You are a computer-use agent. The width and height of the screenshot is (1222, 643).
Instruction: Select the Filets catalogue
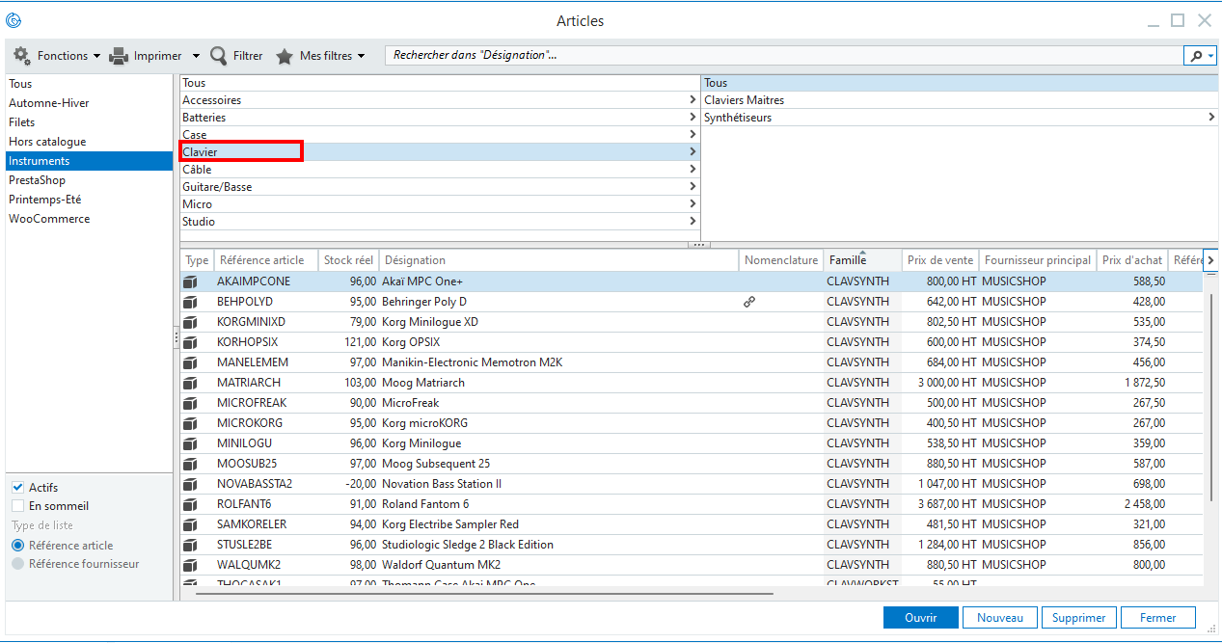89,122
